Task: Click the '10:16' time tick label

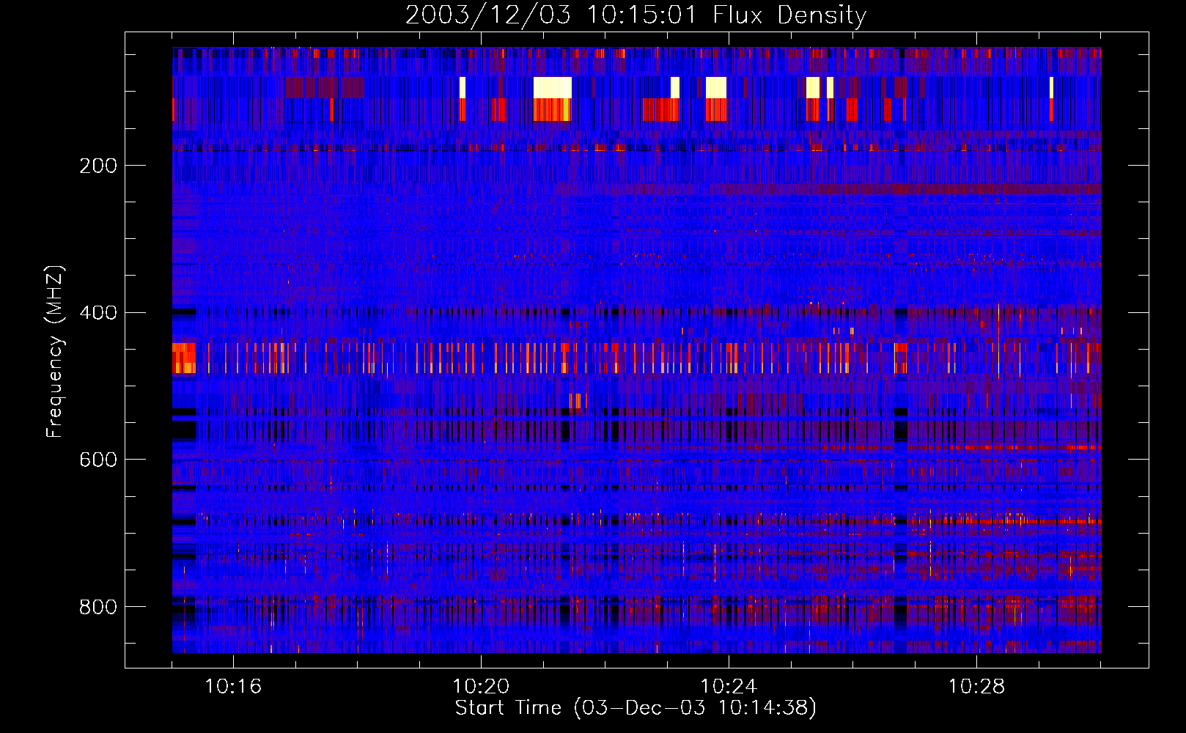Action: 233,687
